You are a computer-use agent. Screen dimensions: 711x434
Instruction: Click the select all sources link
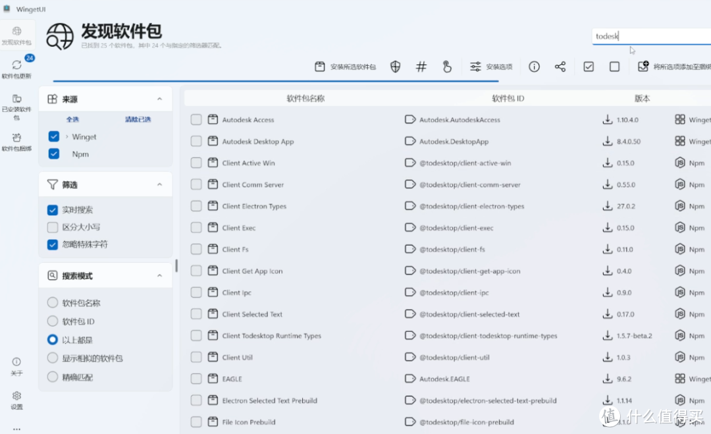pyautogui.click(x=72, y=119)
